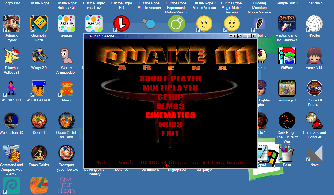This screenshot has height=195, width=334.
Task: Open Dark Reign: The Future of War
Action: point(287,121)
